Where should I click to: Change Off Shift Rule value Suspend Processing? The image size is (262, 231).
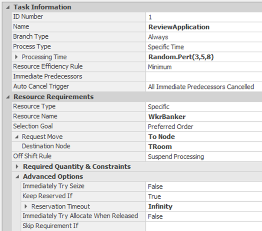tap(204, 157)
